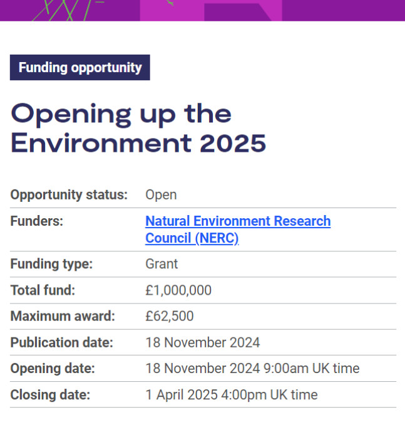The image size is (405, 432).
Task: Click the Closing date label
Action: tap(50, 394)
